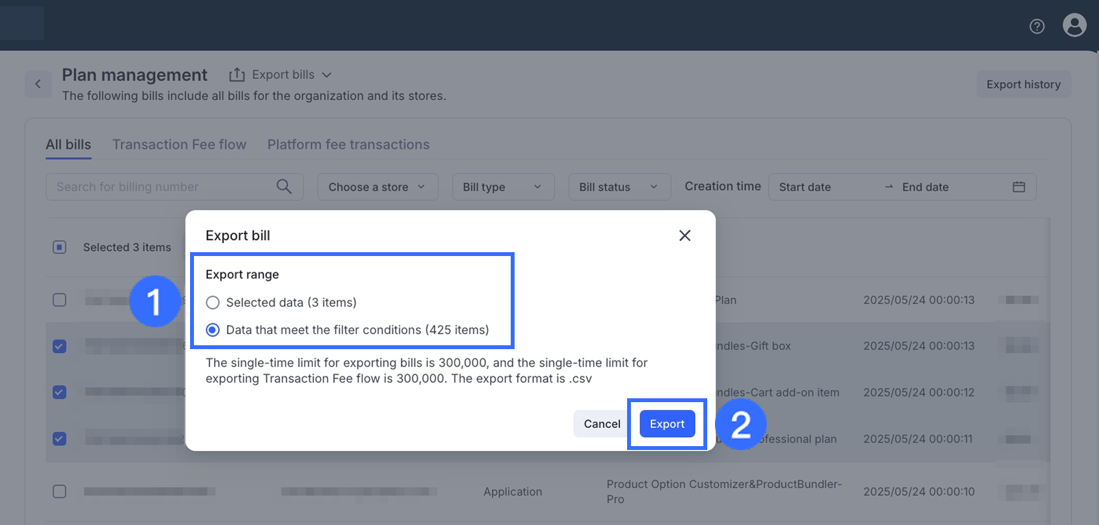This screenshot has width=1099, height=525.
Task: Uncheck the Cart add-on item row checkbox
Action: (59, 392)
